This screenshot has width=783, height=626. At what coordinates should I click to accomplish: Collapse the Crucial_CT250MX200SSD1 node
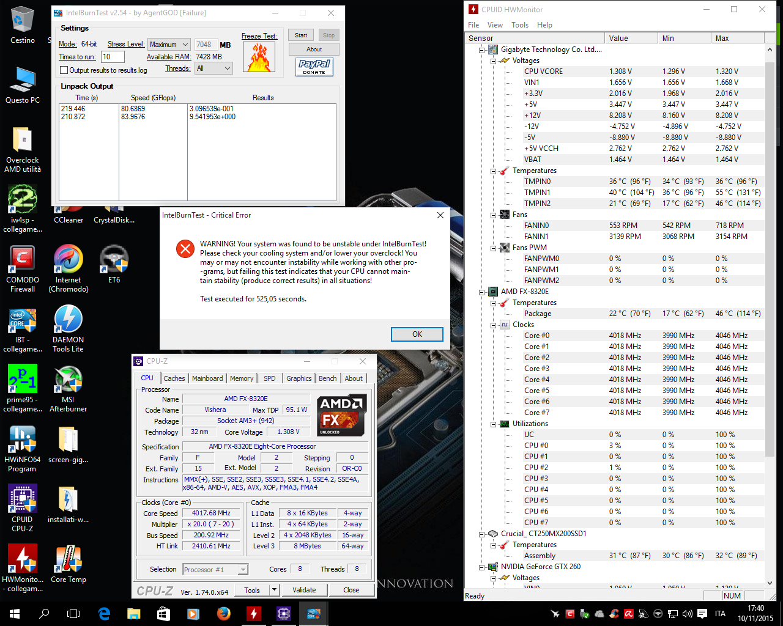point(482,534)
